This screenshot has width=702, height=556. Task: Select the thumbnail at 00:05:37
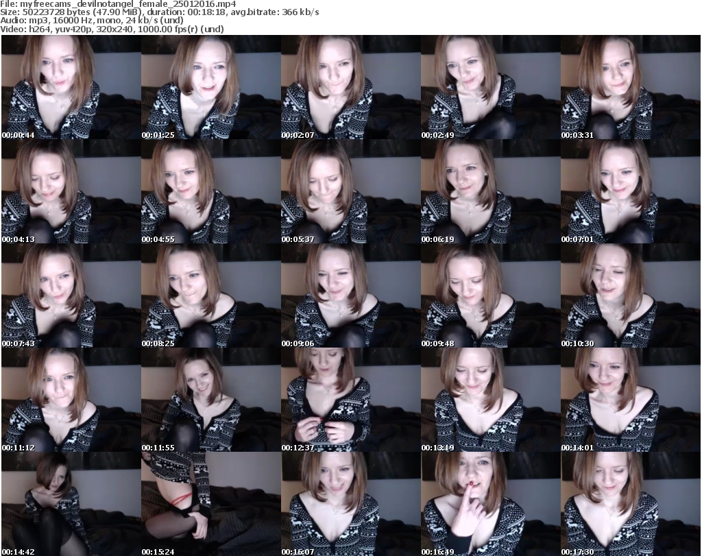[350, 191]
